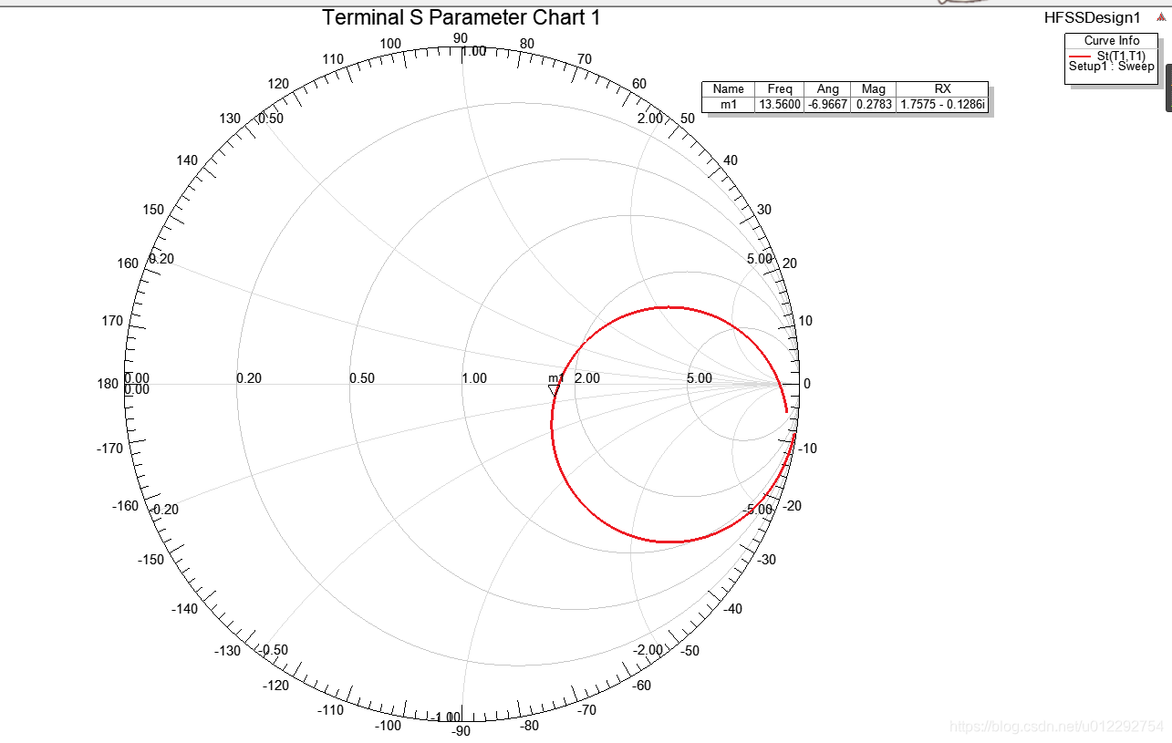This screenshot has height=743, width=1172.
Task: Select the Curve Info legend header
Action: pos(1112,40)
